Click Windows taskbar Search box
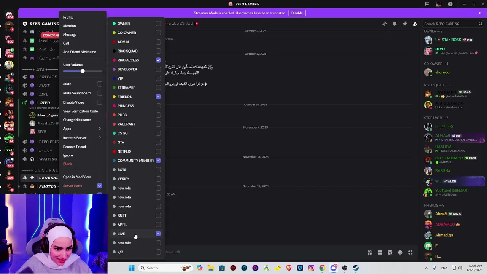 point(165,268)
